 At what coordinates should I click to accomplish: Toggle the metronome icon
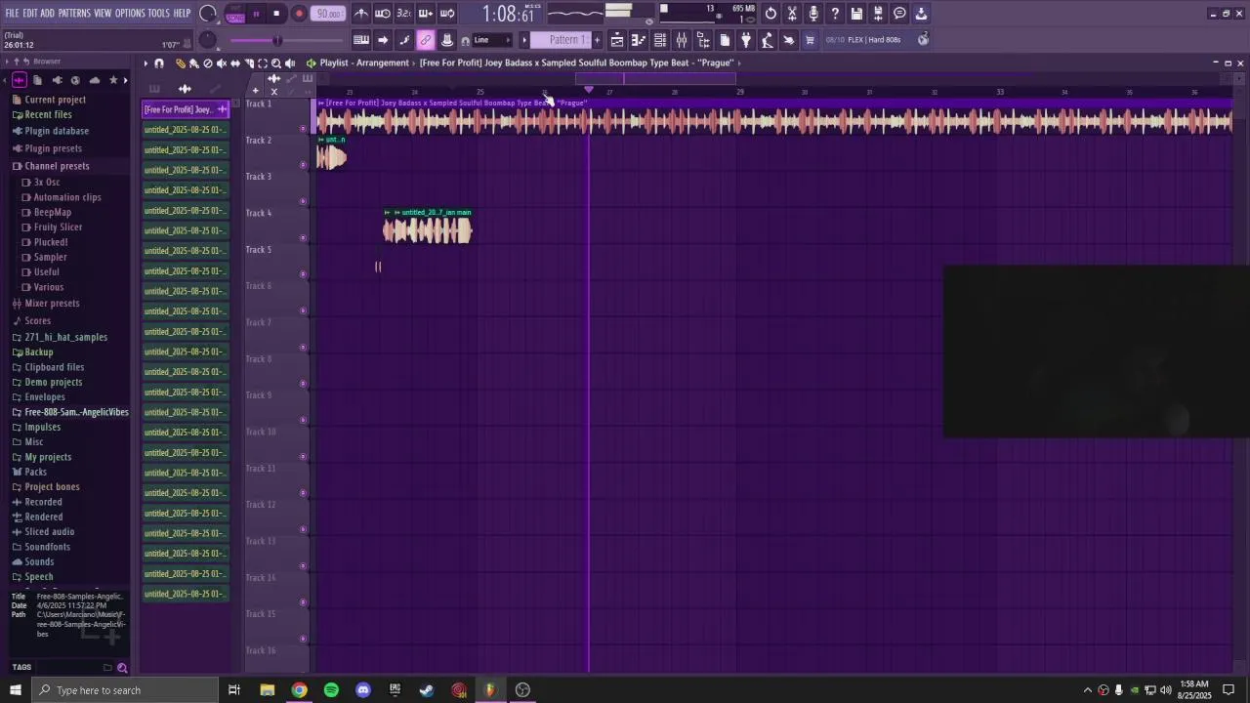tap(362, 14)
